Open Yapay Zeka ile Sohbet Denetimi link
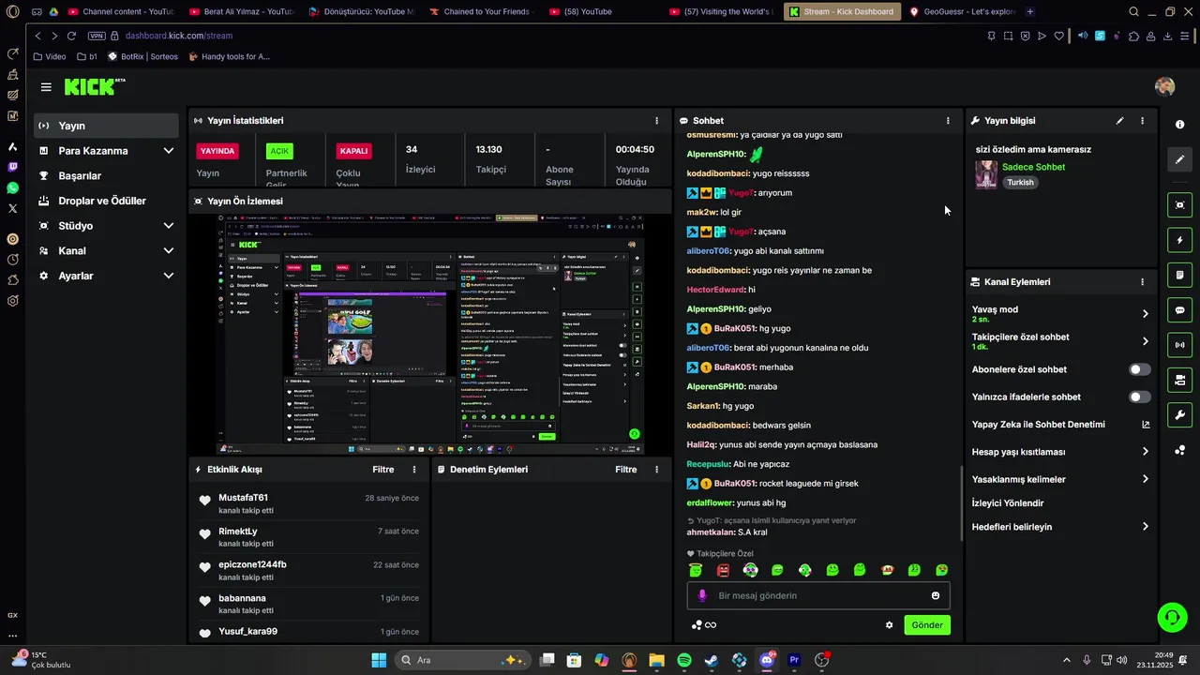The image size is (1200, 675). (1060, 425)
